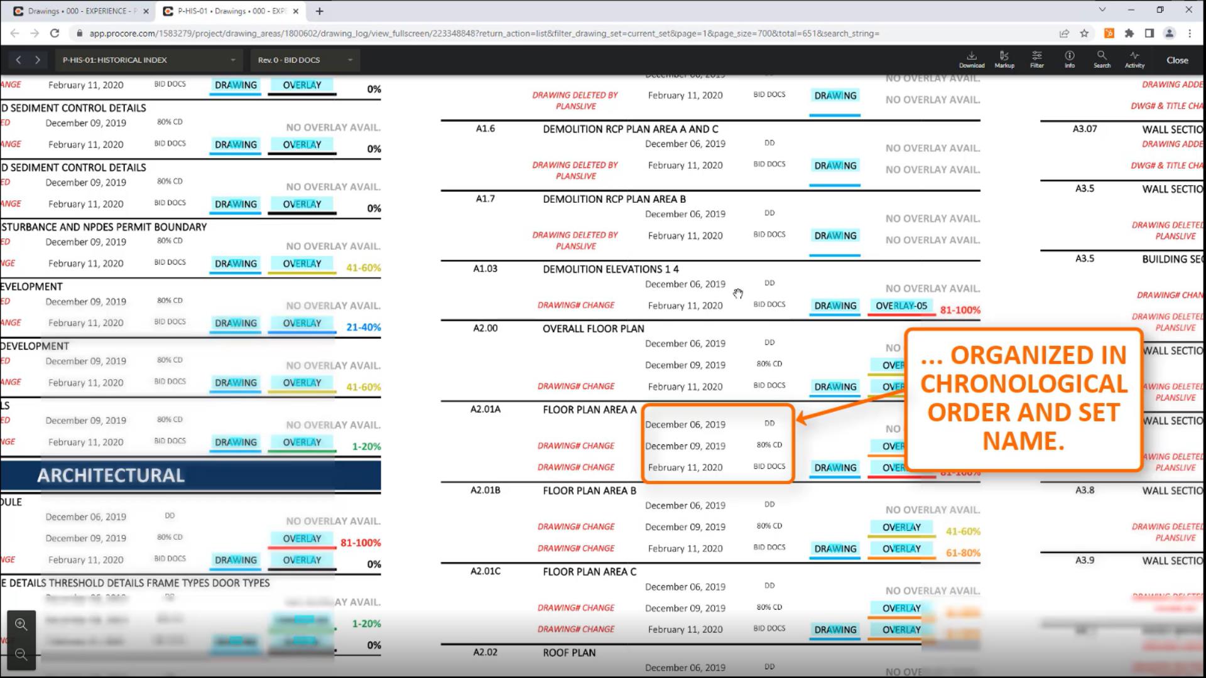Go to previous drawing arrow
The height and width of the screenshot is (678, 1206).
pyautogui.click(x=18, y=60)
